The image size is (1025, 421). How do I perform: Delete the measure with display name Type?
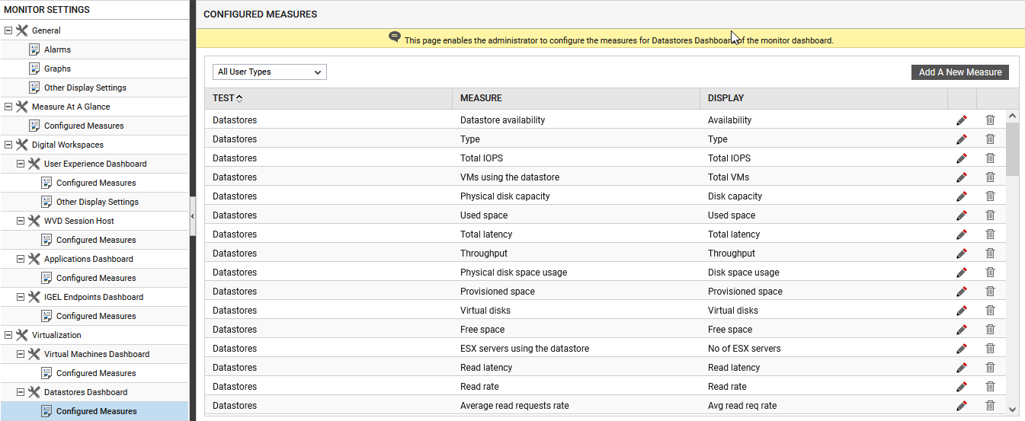point(990,139)
